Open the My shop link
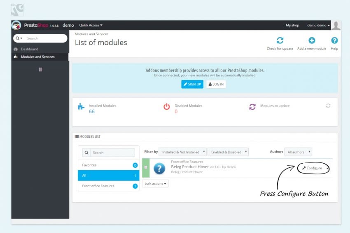The height and width of the screenshot is (233, 350). (x=292, y=25)
